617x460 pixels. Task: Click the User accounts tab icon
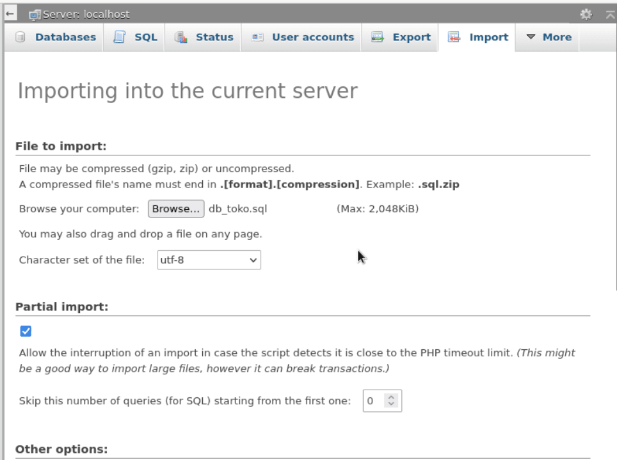(x=257, y=37)
